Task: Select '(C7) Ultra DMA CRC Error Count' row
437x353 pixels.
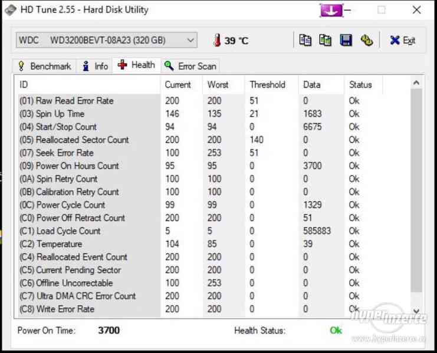Action: pos(201,296)
